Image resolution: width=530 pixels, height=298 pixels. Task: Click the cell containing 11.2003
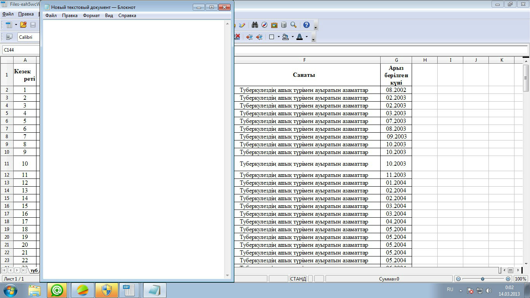coord(396,175)
